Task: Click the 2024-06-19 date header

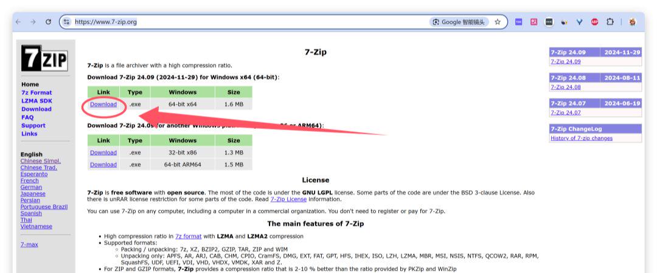Action: 622,103
